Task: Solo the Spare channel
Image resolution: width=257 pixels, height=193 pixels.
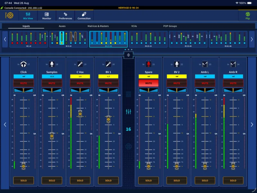Action: [x=148, y=180]
